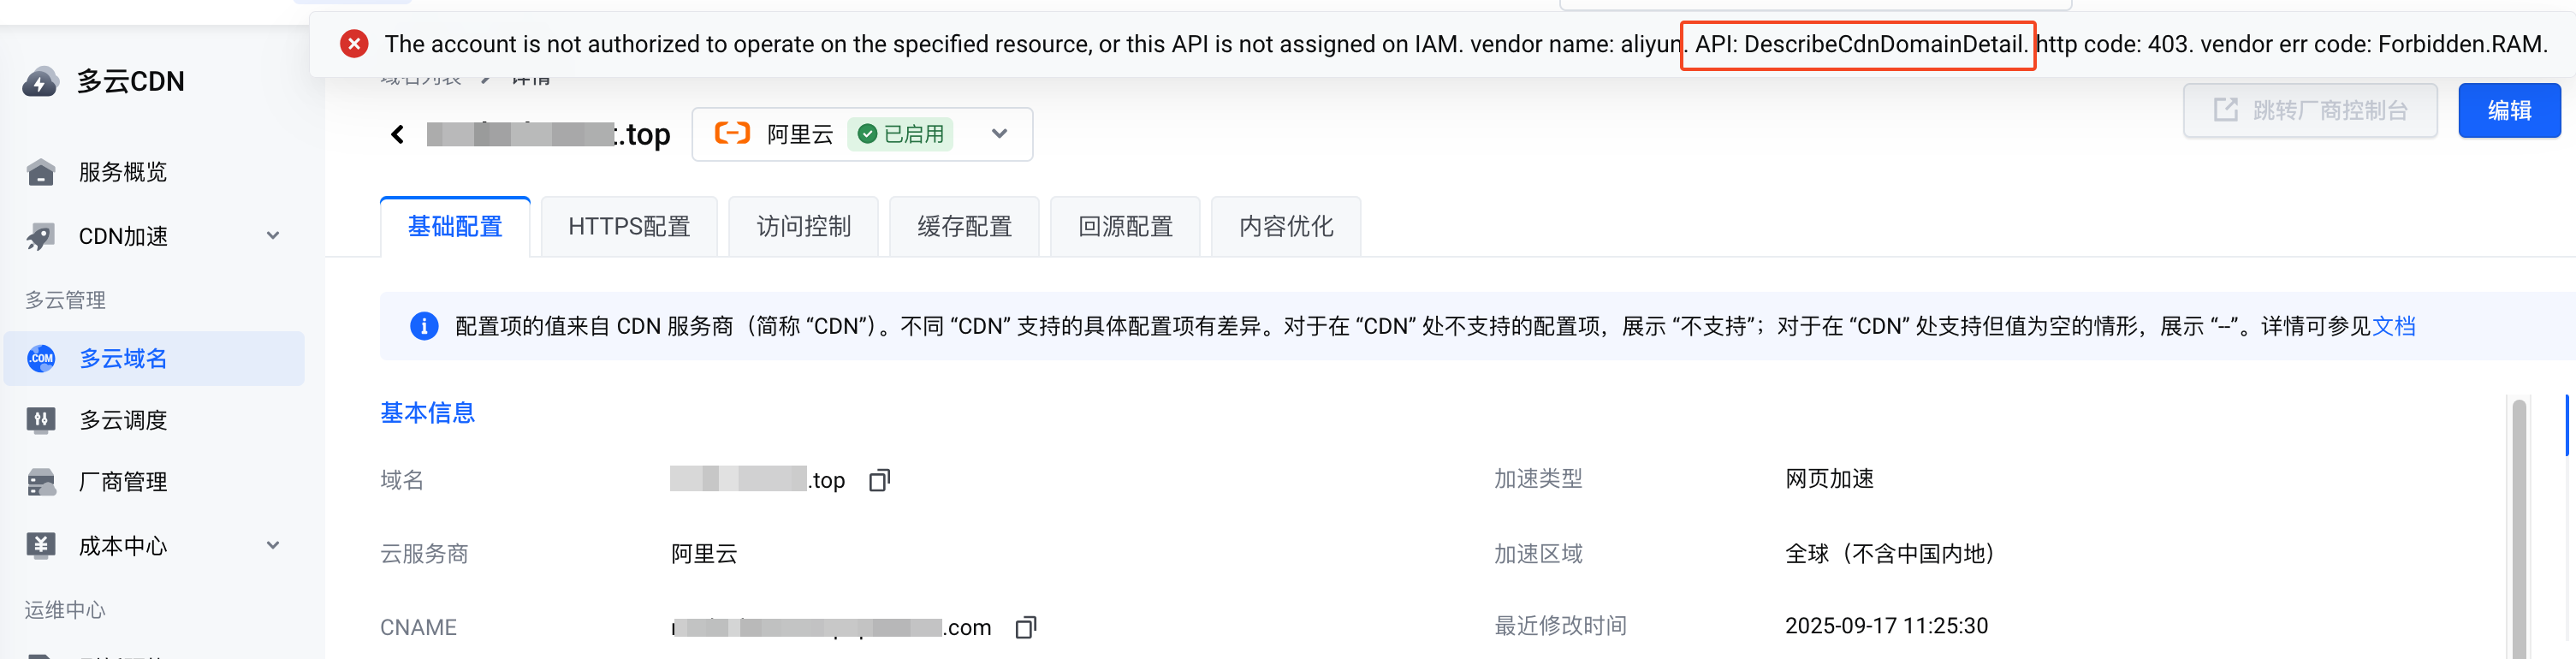Open the 回源配置 tab
Screen dimensions: 2576x659
coord(1125,227)
